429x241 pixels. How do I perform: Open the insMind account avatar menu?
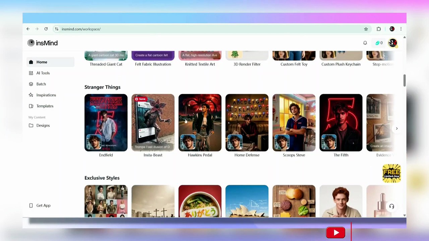point(392,43)
